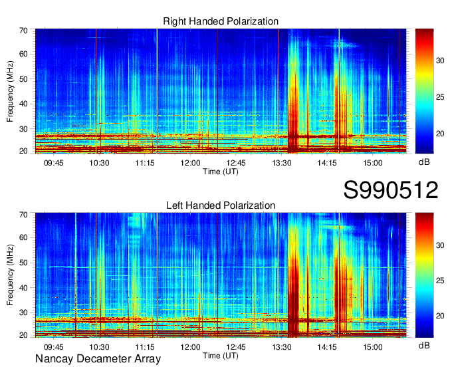Click 12:00 time tick under right-handed plot
The width and height of the screenshot is (452, 367).
pyautogui.click(x=190, y=163)
